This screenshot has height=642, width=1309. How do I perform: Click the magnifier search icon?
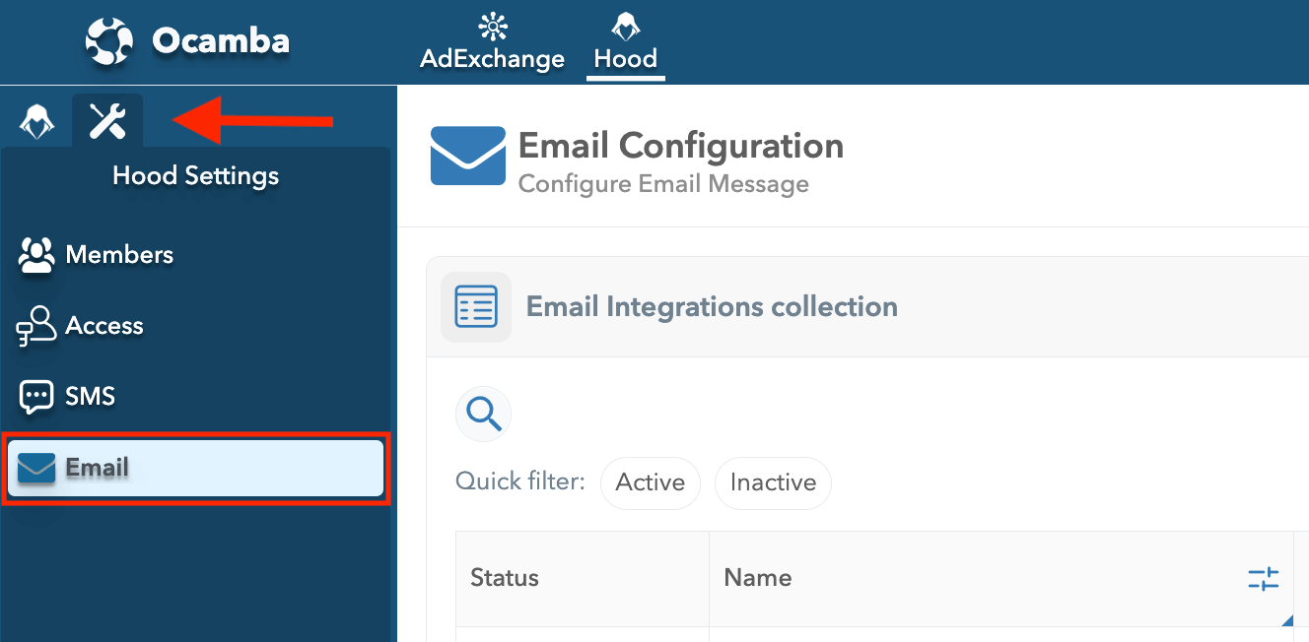click(x=483, y=414)
